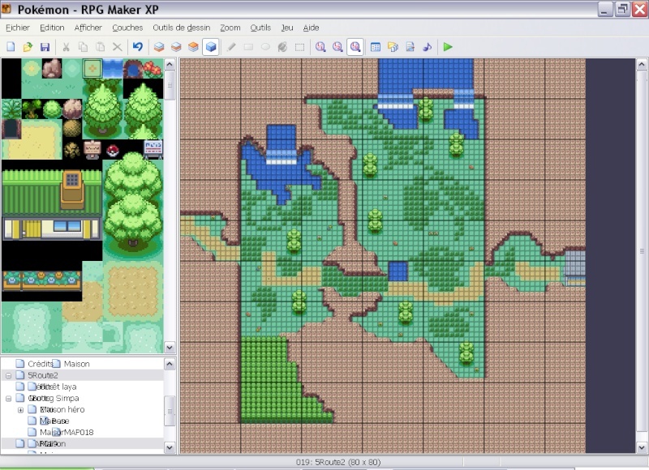Click the status bar text 019: 5Route2 (80 x 80)
The height and width of the screenshot is (470, 649).
(338, 462)
